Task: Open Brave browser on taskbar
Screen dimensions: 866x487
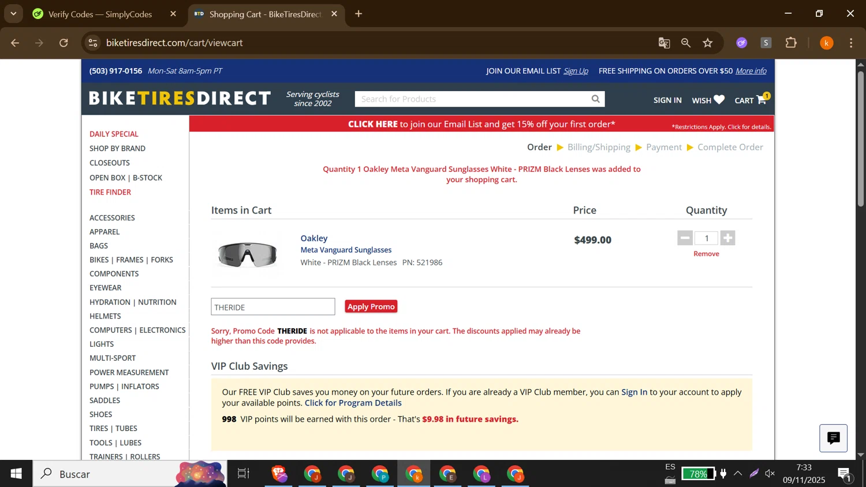Action: coord(279,474)
